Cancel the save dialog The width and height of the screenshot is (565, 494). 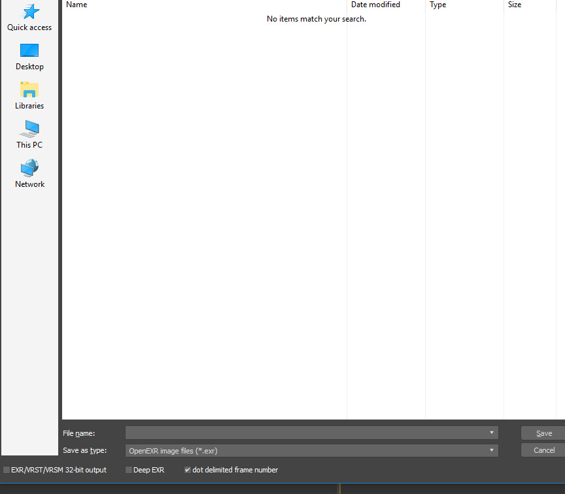pyautogui.click(x=543, y=450)
